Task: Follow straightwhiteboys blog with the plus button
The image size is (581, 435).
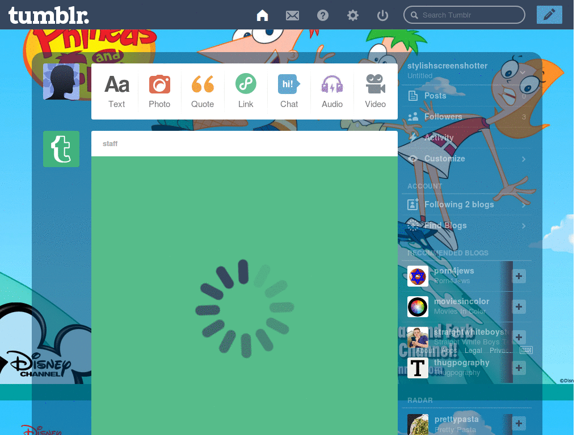Action: click(519, 337)
